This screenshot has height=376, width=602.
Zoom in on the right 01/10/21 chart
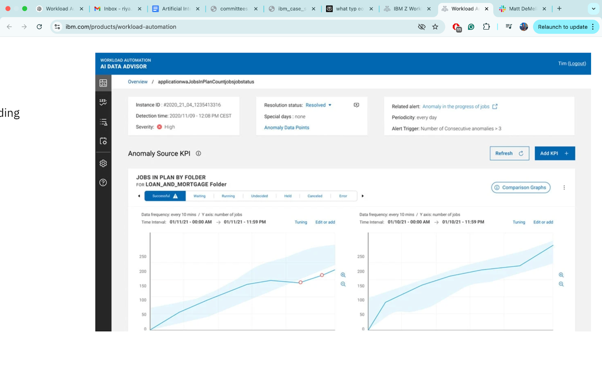point(561,275)
